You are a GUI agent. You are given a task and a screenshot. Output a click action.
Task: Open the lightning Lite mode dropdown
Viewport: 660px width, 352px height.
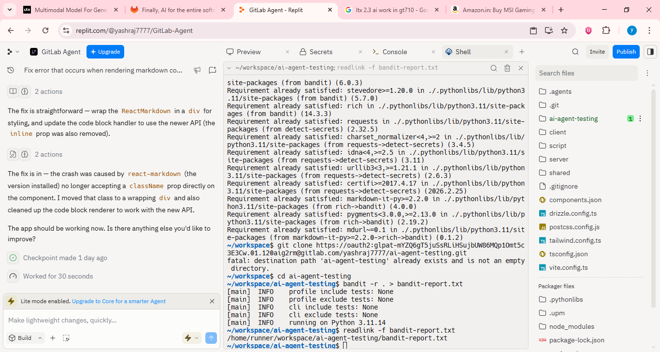click(192, 338)
